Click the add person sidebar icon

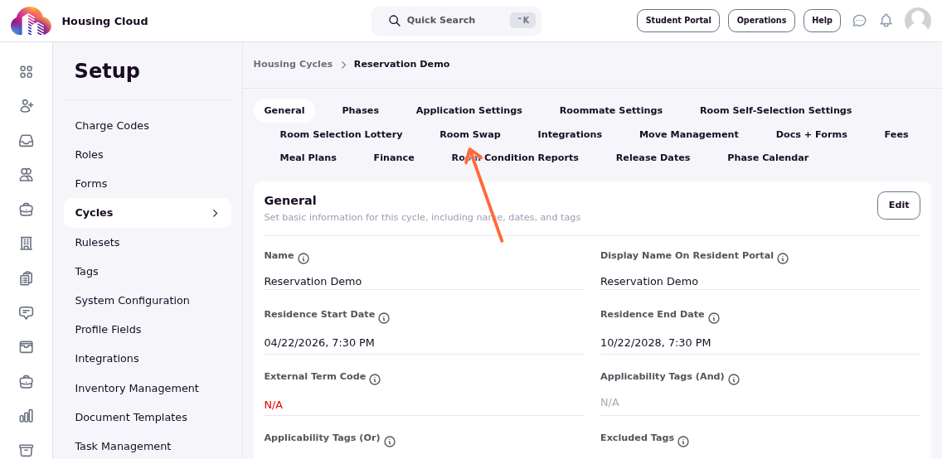tap(26, 106)
